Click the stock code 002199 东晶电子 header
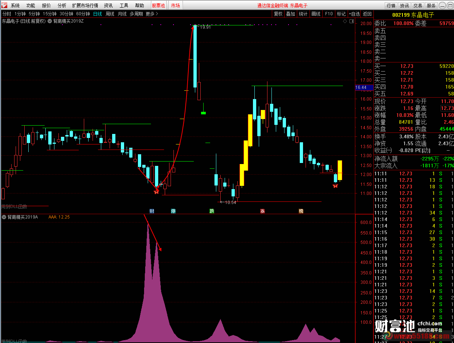The image size is (454, 343). click(413, 15)
